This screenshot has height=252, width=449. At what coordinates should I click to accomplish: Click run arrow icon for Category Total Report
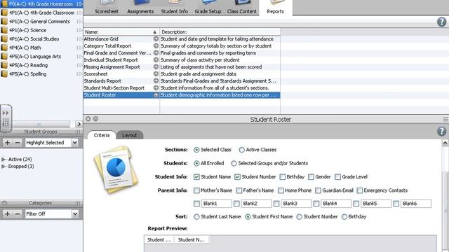point(156,45)
